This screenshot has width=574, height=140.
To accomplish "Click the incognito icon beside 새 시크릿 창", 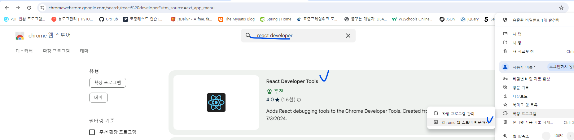I will 505,51.
